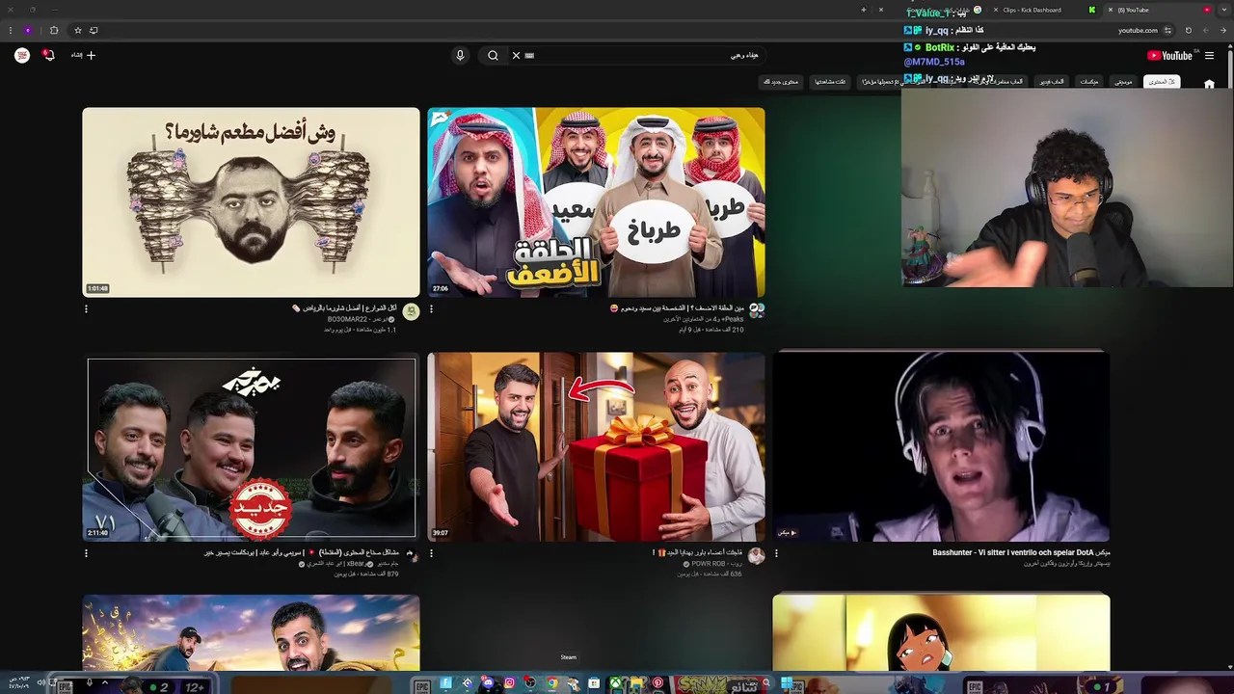Bookmark this page with the star icon
The width and height of the screenshot is (1234, 694).
tap(78, 30)
